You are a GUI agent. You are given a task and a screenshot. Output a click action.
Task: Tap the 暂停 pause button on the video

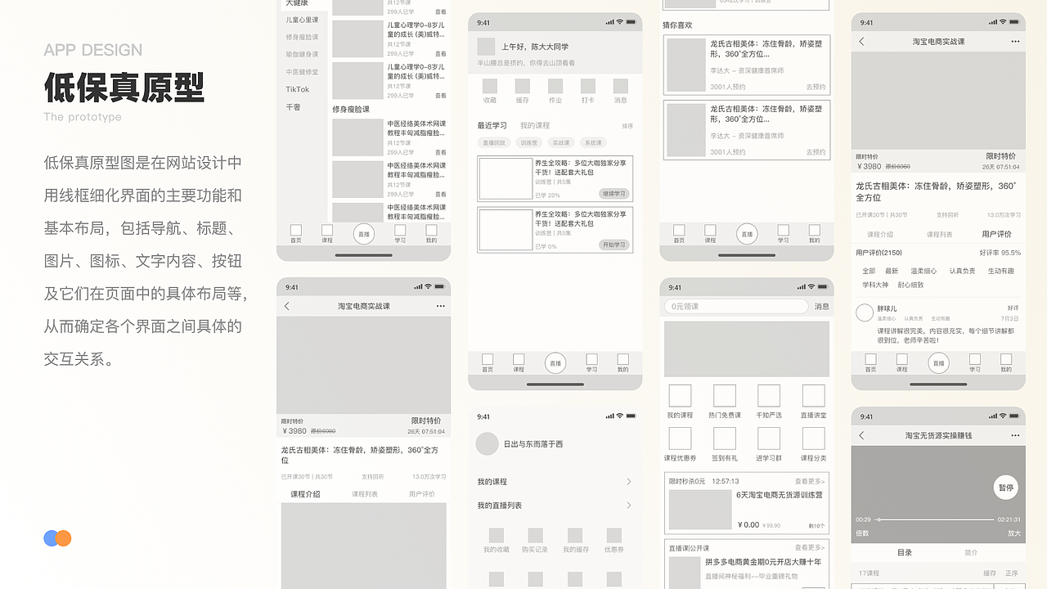pyautogui.click(x=1005, y=488)
